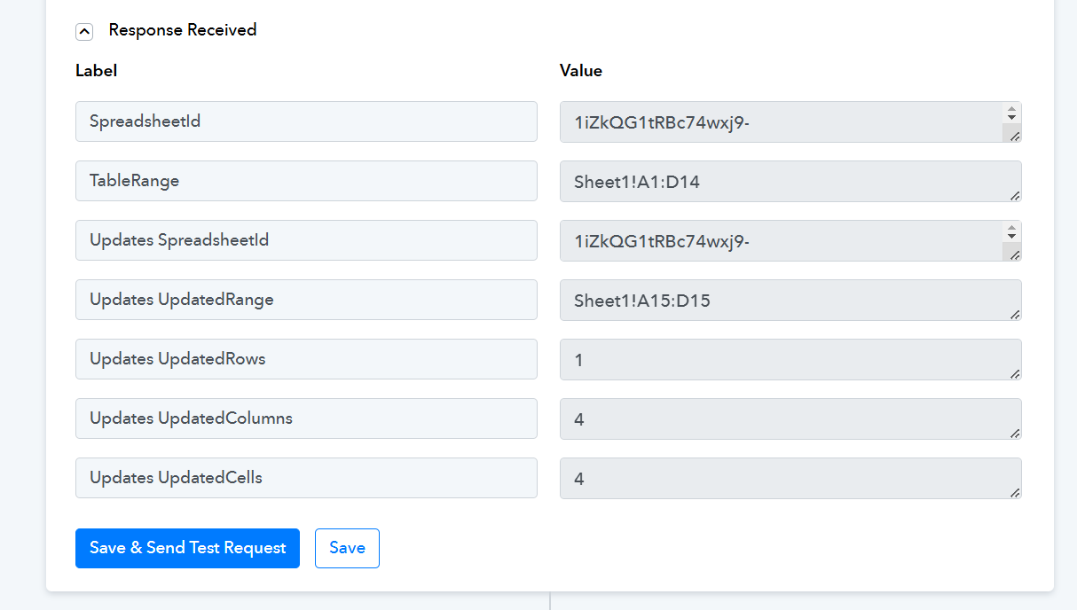1077x610 pixels.
Task: Click the Updates UpdatedColumns label field
Action: click(306, 418)
